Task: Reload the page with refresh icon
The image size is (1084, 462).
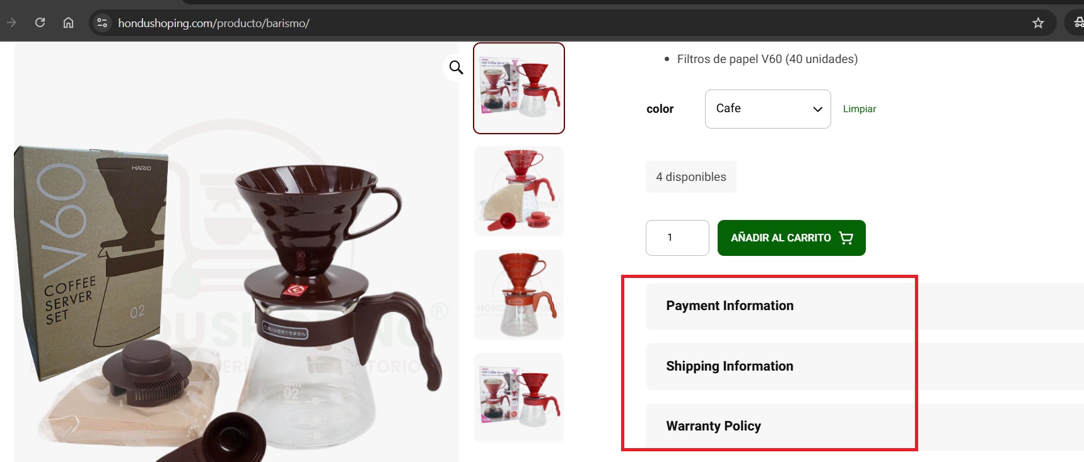Action: [x=40, y=23]
